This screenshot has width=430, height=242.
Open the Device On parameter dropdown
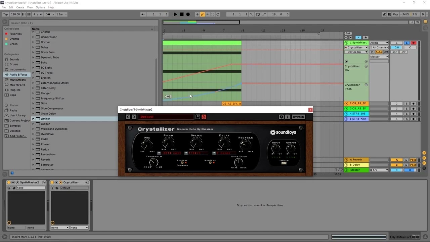click(x=356, y=52)
